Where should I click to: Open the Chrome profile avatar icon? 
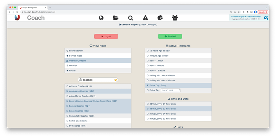(x=255, y=12)
